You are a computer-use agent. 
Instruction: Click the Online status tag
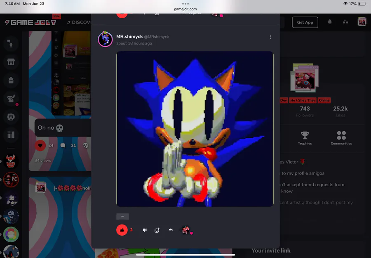[x=324, y=100]
